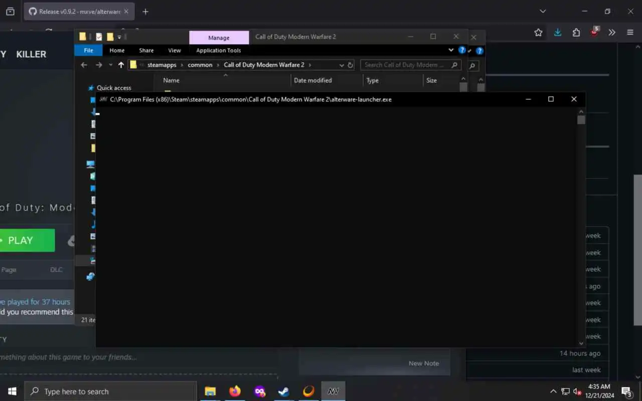Select the Manage contextual tab
The height and width of the screenshot is (401, 642).
219,38
